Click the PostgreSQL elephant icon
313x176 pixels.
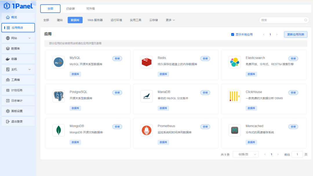(x=59, y=96)
